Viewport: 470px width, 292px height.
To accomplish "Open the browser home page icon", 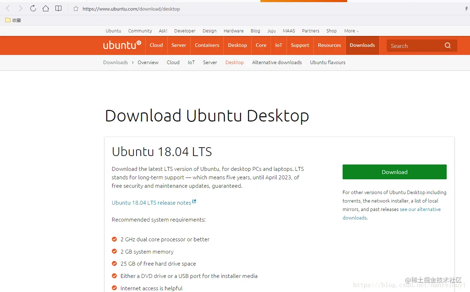I will coord(46,8).
